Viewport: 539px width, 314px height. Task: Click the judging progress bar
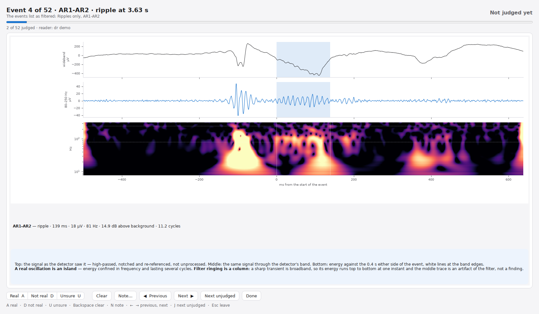[x=269, y=22]
